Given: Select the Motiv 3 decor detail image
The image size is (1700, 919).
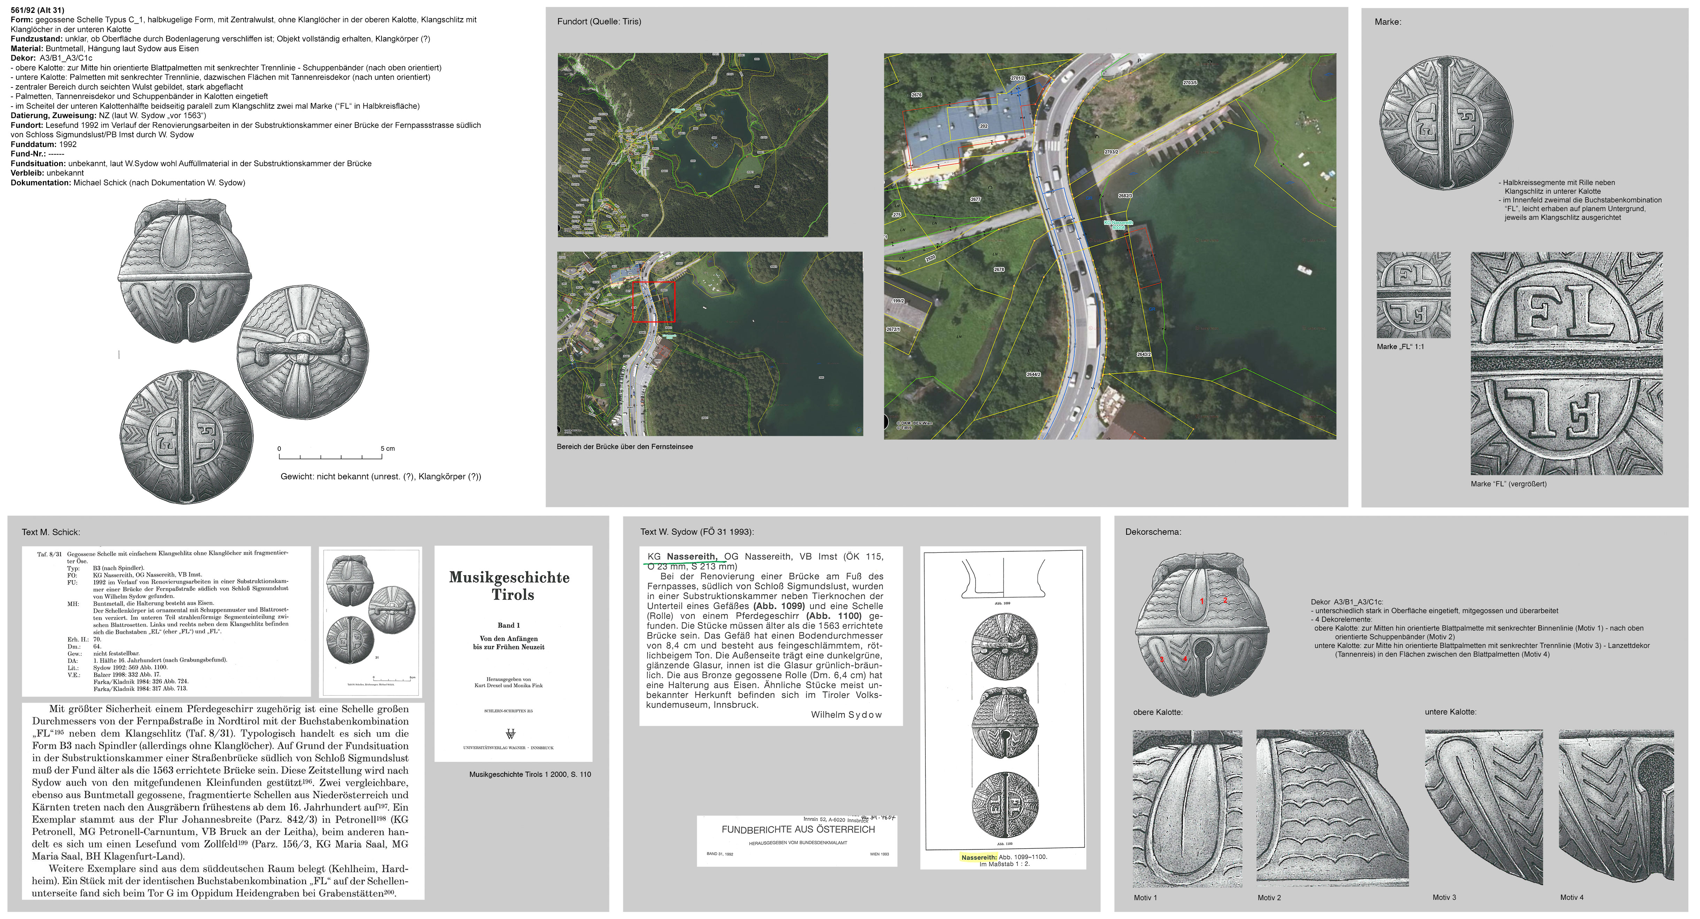Looking at the screenshot, I should 1484,807.
